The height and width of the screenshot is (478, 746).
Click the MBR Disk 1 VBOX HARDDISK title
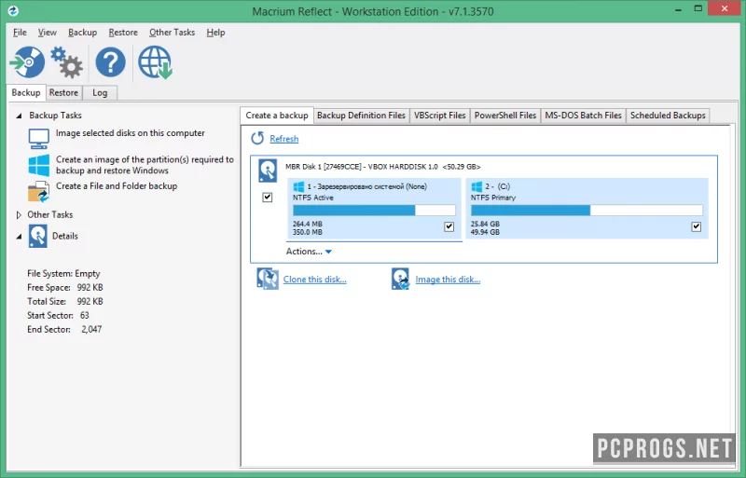pyautogui.click(x=383, y=167)
